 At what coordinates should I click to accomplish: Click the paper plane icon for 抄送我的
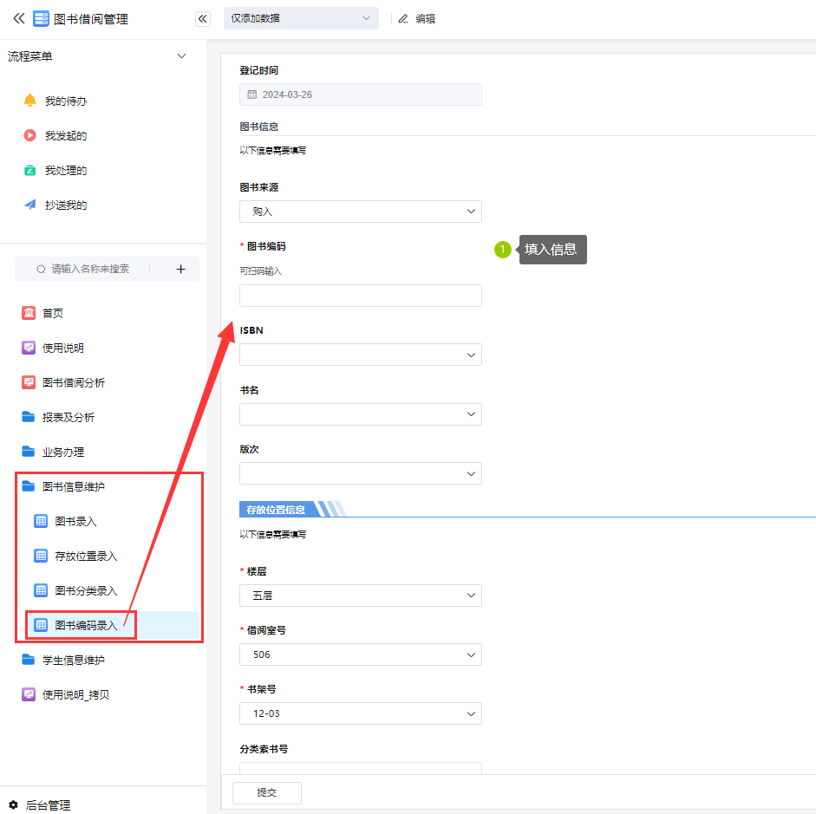pyautogui.click(x=30, y=205)
